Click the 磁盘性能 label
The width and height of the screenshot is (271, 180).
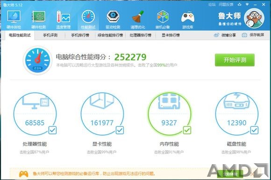click(x=236, y=144)
